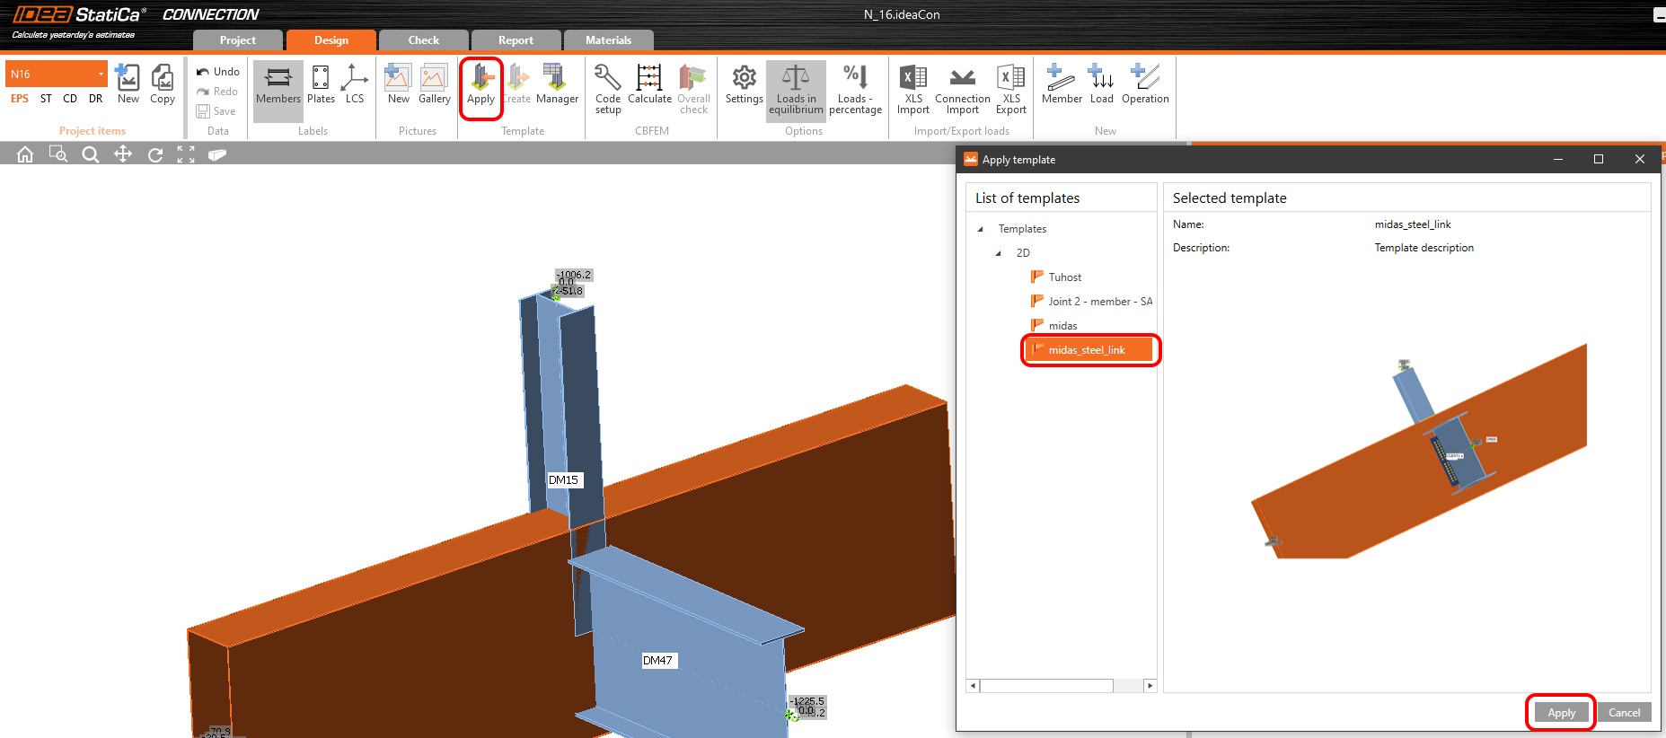
Task: Open the template Manager
Action: 557,86
